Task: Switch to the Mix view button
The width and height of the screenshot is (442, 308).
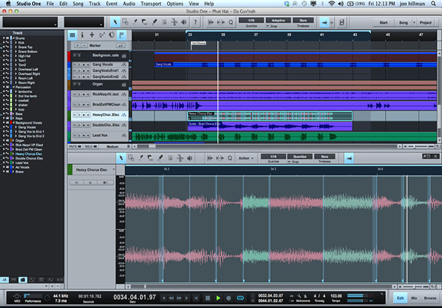Action: 414,298
